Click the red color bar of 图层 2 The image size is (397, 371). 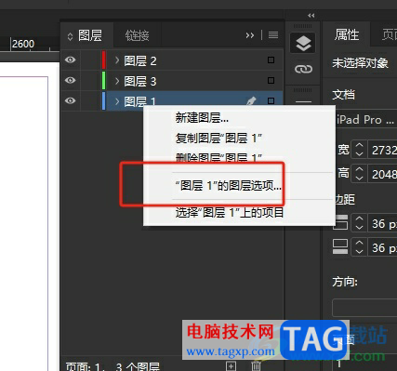click(x=104, y=60)
